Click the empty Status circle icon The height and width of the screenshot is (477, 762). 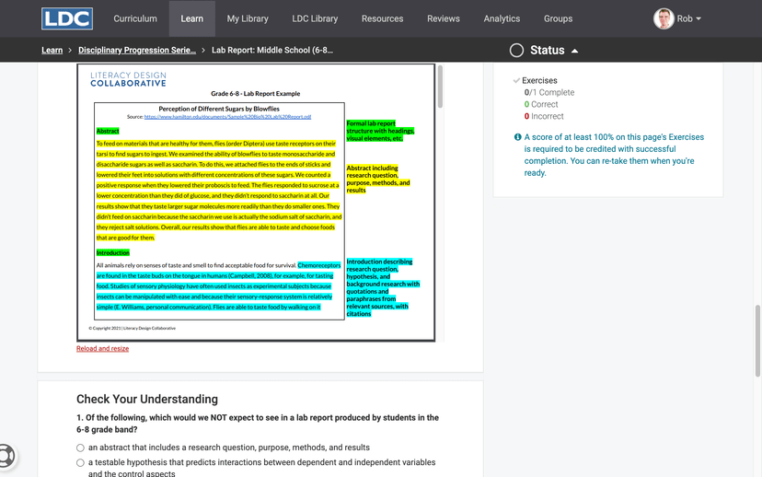tap(516, 50)
